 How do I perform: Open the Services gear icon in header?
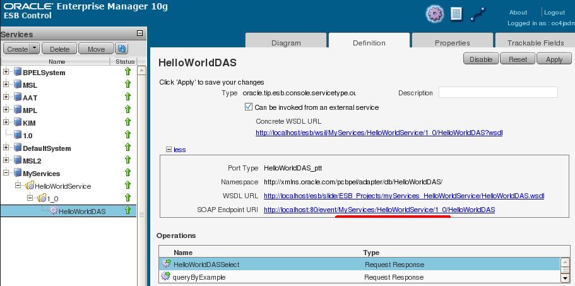(x=434, y=14)
